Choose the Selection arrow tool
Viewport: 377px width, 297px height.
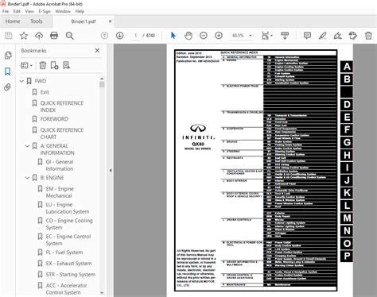click(173, 36)
